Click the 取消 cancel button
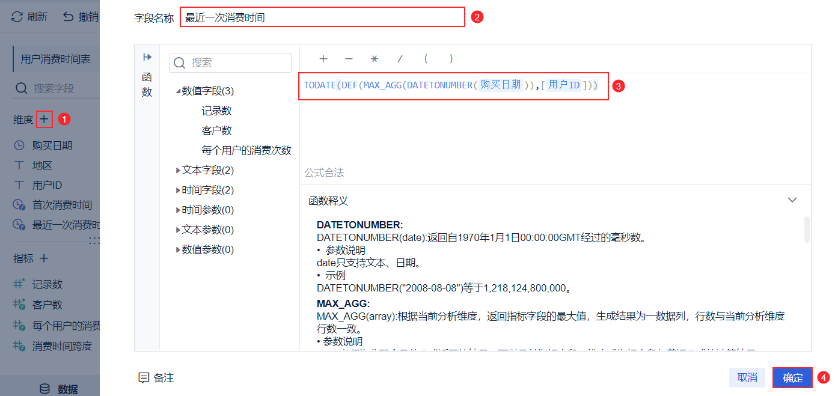Viewport: 838px width, 396px height. click(x=747, y=377)
